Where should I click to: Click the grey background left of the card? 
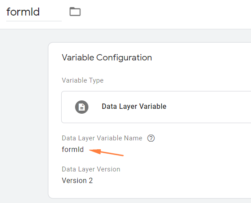coord(24,112)
